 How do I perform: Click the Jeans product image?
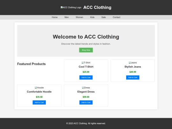tap(133, 63)
